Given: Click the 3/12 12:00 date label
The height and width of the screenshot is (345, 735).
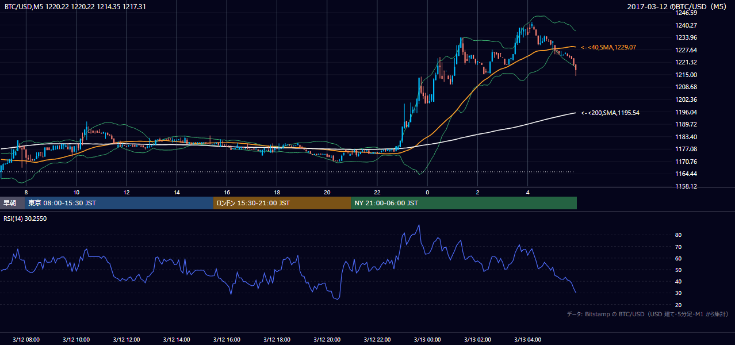Looking at the screenshot, I should coord(127,340).
